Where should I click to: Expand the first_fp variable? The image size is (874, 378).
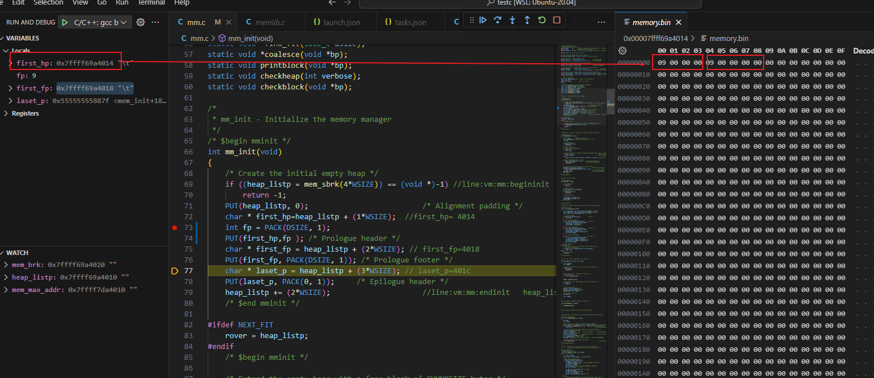[11, 88]
